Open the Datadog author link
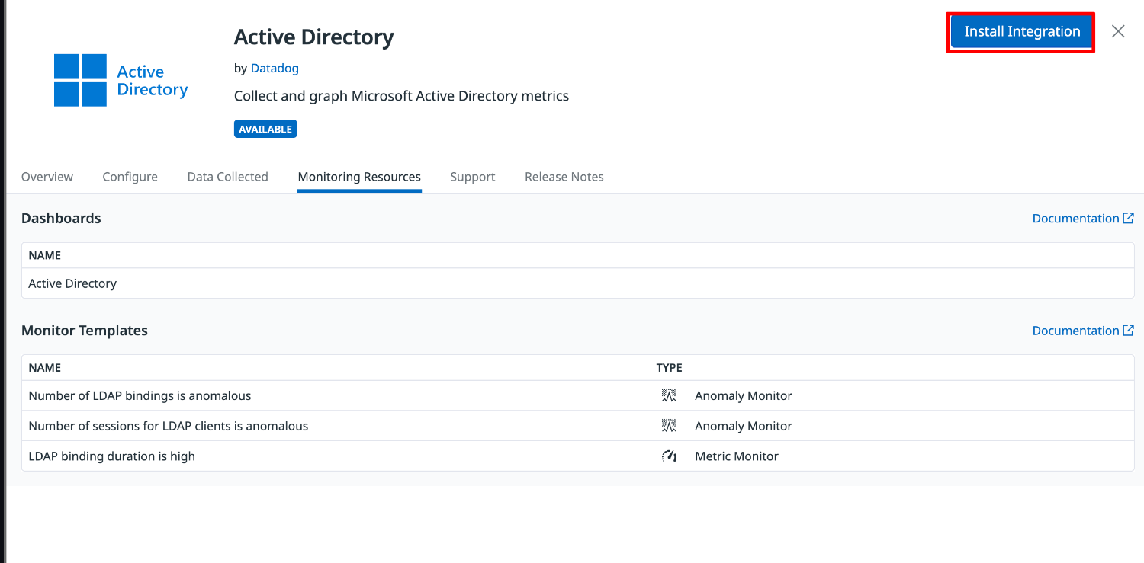 pos(275,68)
